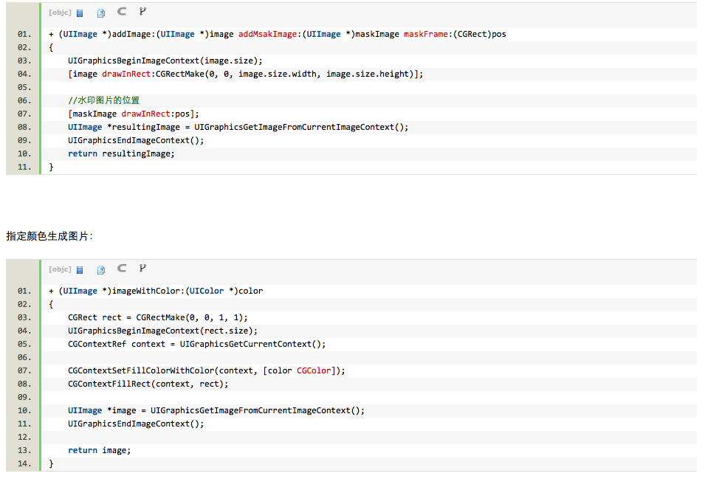Image resolution: width=705 pixels, height=490 pixels.
Task: Click the [objc] label above addImage code
Action: click(x=61, y=13)
